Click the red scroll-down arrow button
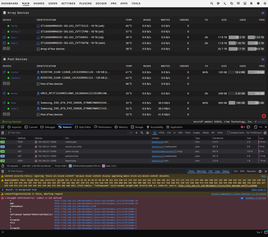The height and width of the screenshot is (237, 268). coord(264,116)
